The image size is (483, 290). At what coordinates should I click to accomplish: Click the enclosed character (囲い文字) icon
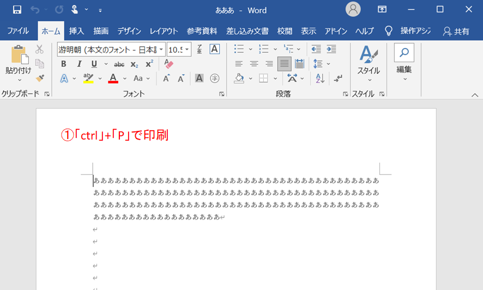pos(214,78)
